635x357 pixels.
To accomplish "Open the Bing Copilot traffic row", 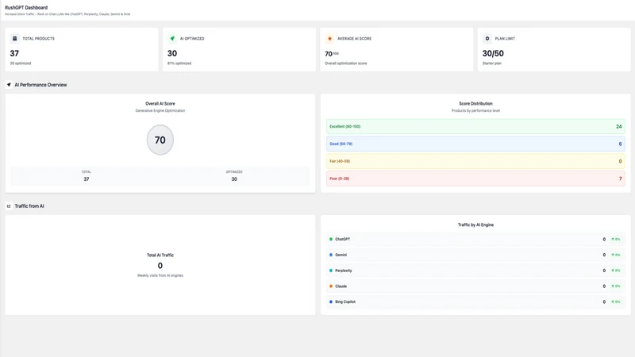I will click(475, 302).
